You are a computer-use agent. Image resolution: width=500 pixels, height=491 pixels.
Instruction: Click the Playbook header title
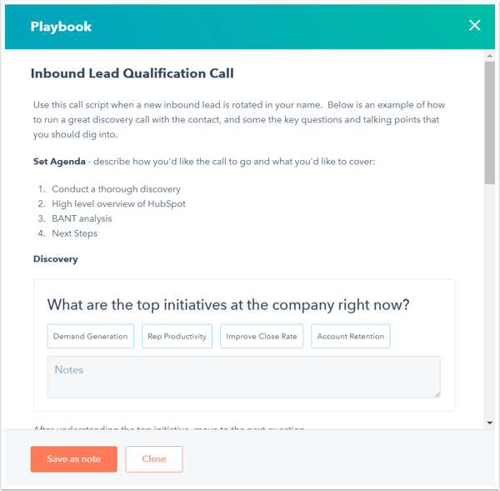pos(61,26)
